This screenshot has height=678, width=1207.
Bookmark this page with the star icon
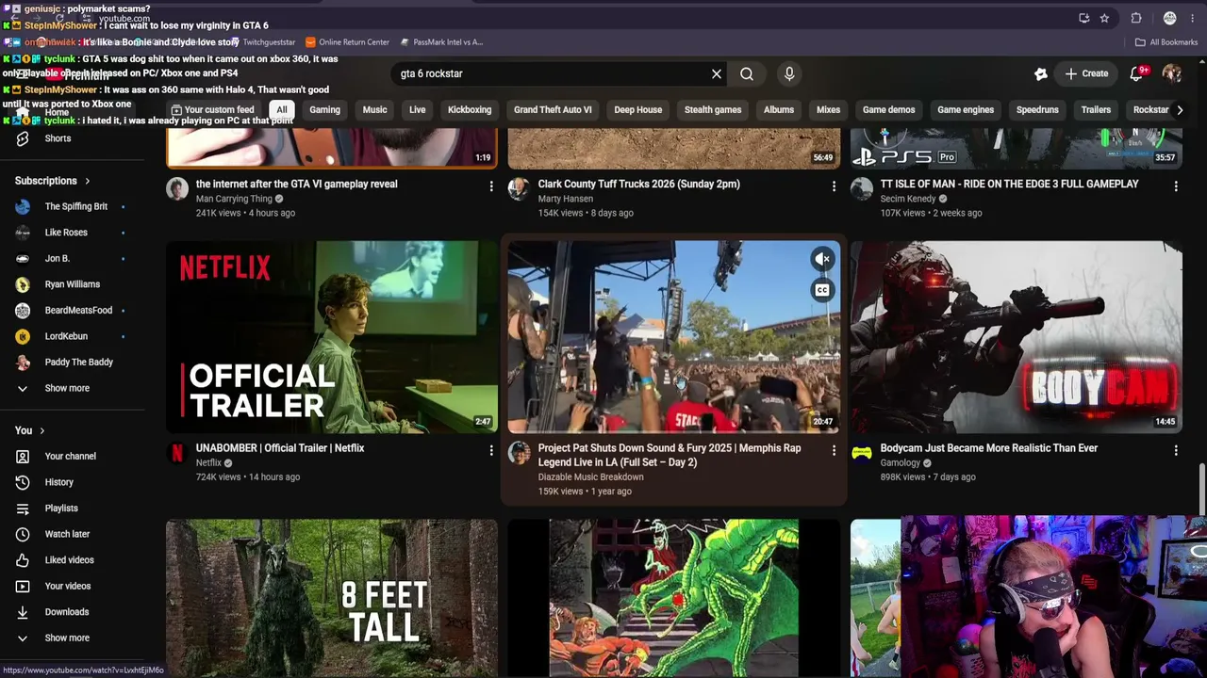click(1104, 18)
